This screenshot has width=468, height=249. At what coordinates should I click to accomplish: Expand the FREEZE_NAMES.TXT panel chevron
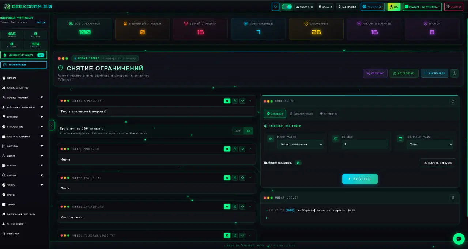pyautogui.click(x=250, y=149)
